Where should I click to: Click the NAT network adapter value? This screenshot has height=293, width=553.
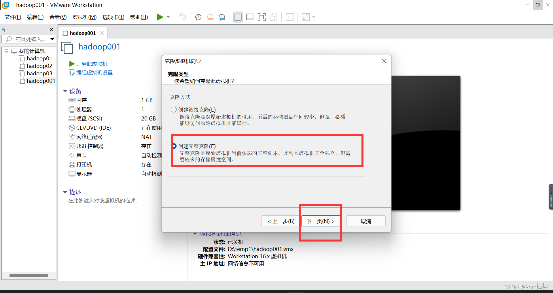[x=147, y=137]
